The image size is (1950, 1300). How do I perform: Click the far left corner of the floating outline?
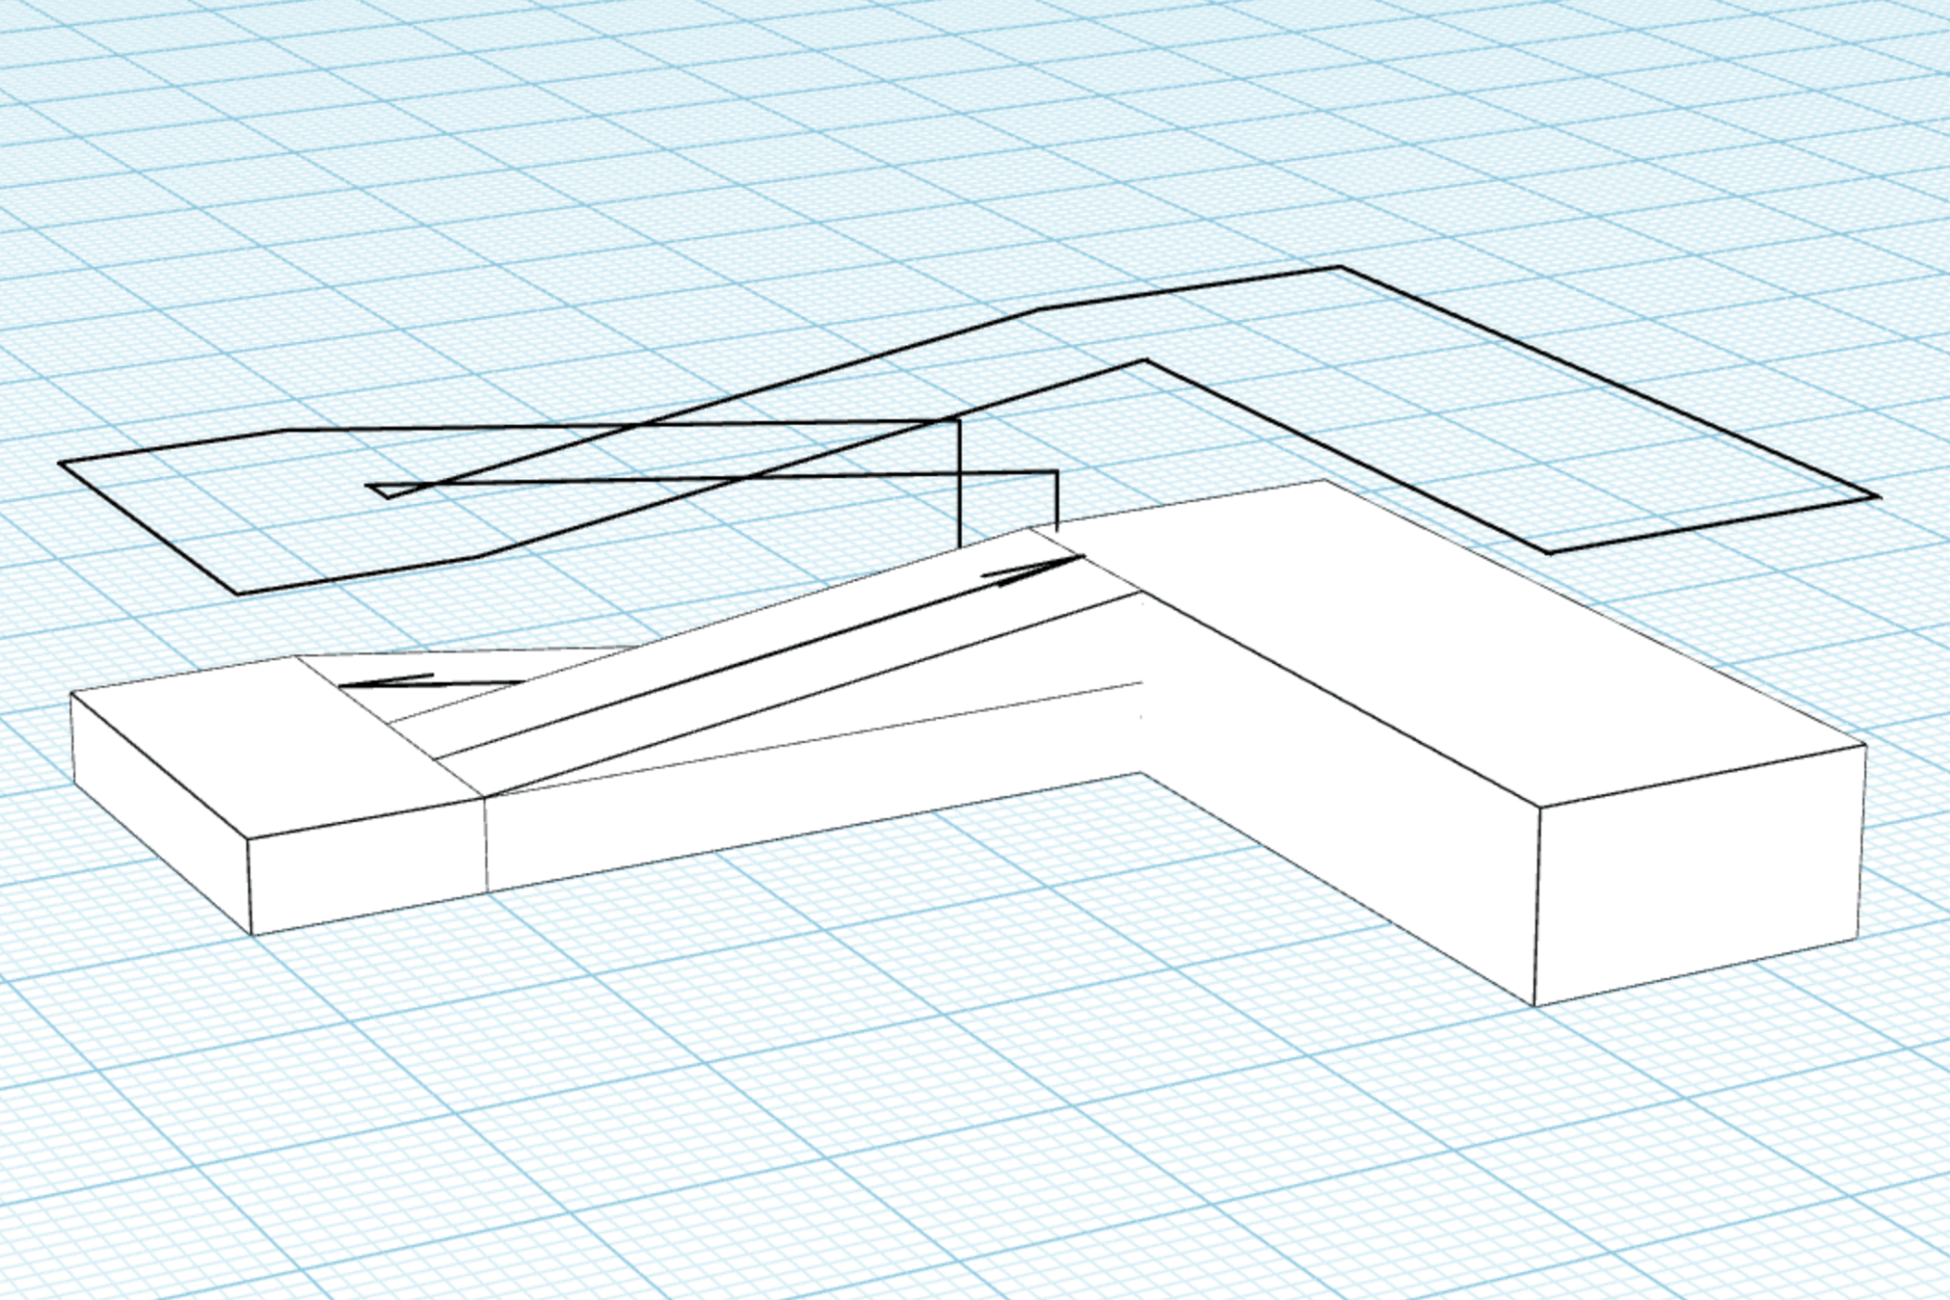tap(61, 463)
